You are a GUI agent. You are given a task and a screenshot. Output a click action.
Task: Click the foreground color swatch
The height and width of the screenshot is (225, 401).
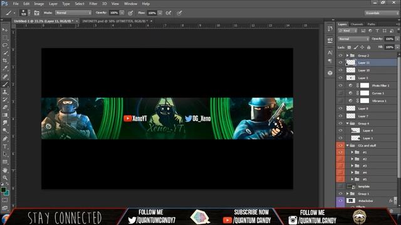(x=3, y=190)
